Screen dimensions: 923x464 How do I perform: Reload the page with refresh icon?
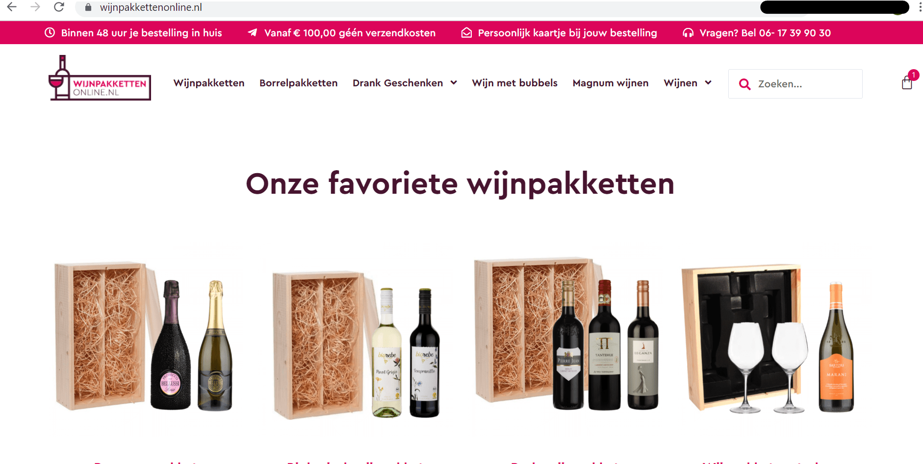pyautogui.click(x=59, y=7)
